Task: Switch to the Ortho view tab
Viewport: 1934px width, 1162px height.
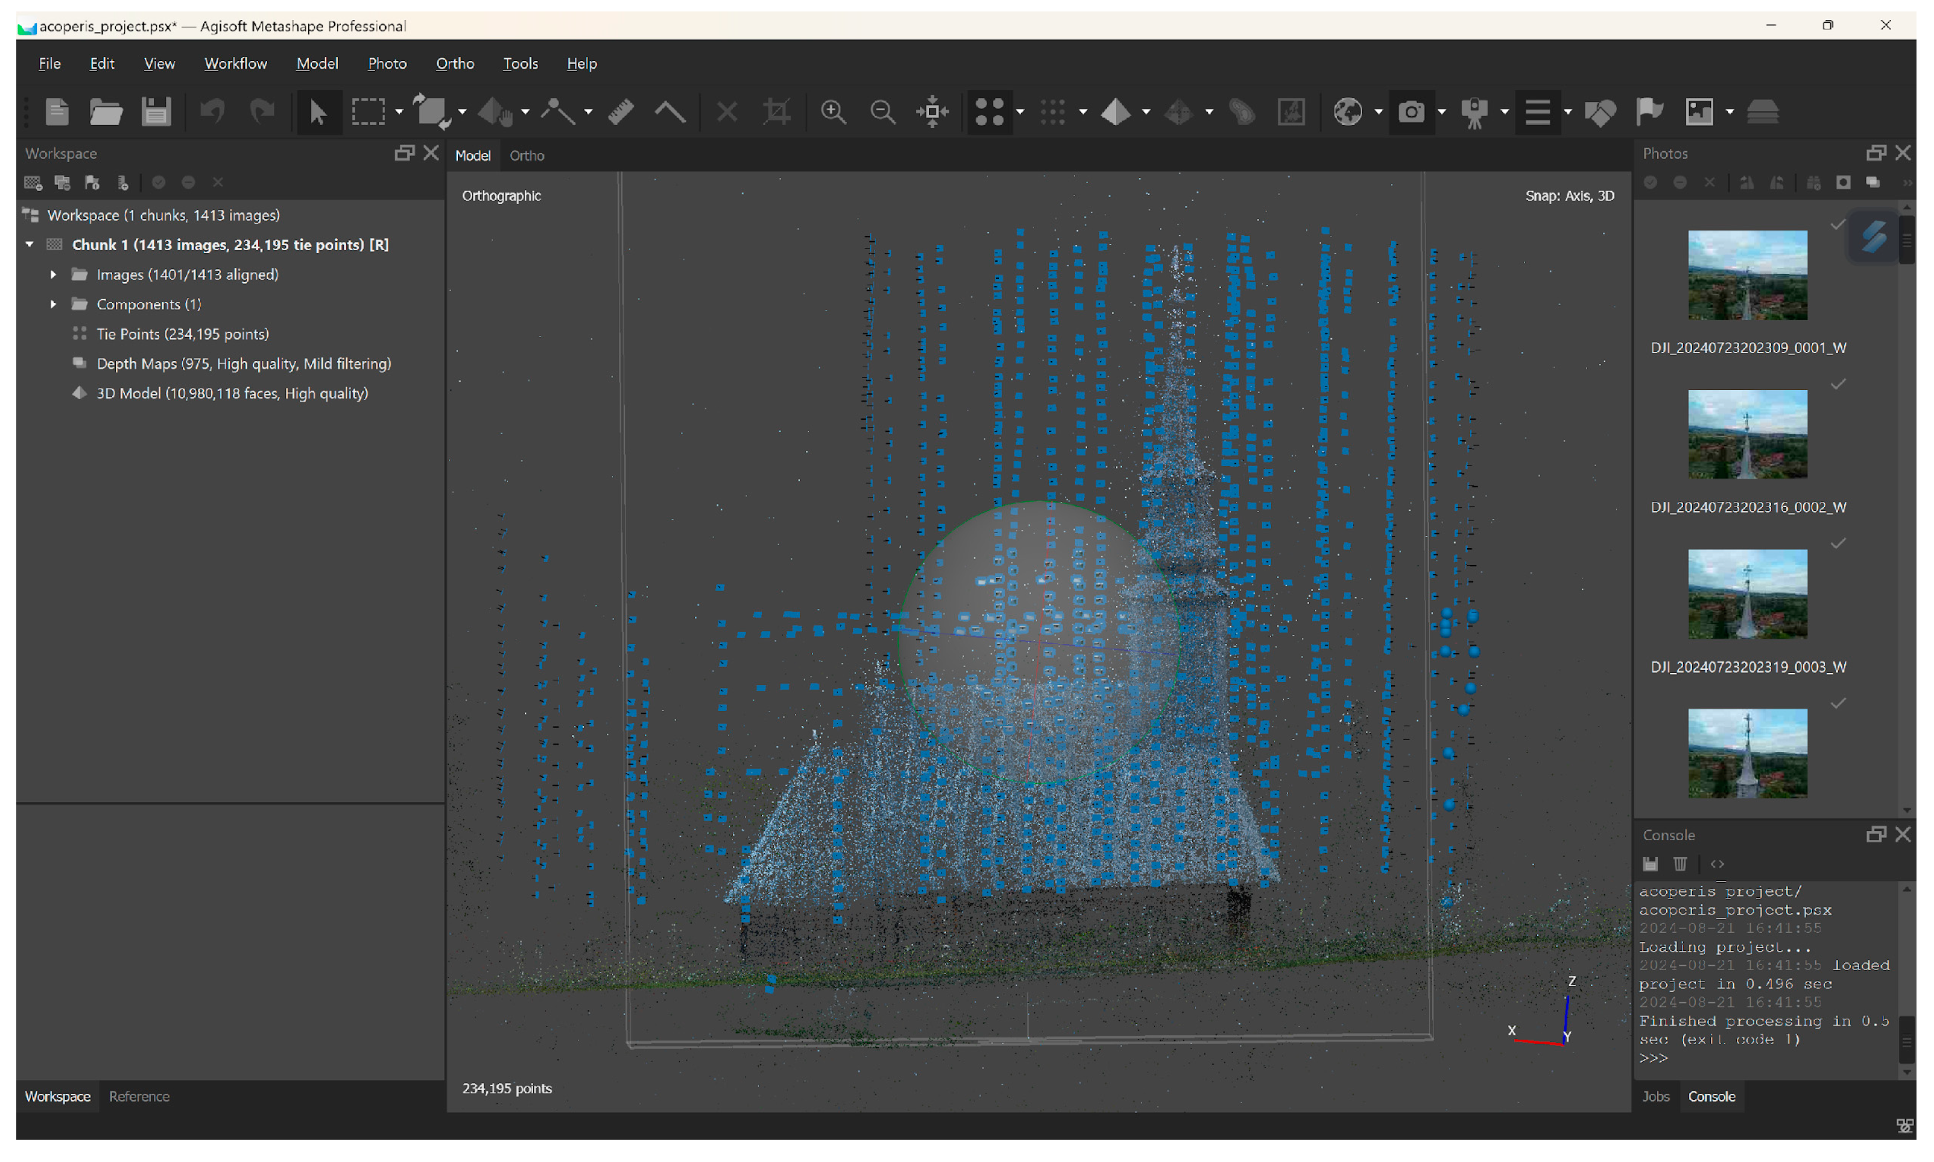Action: (x=527, y=156)
